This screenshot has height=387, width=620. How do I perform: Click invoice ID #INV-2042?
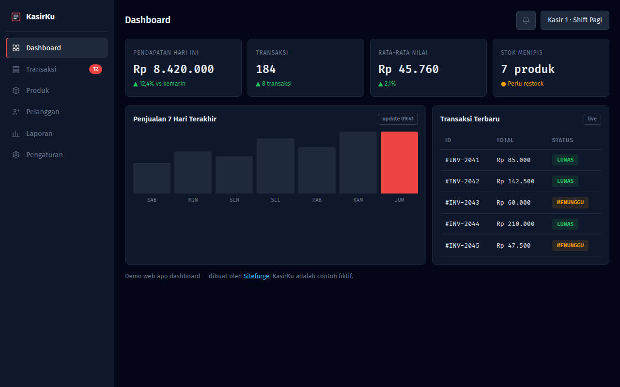462,181
